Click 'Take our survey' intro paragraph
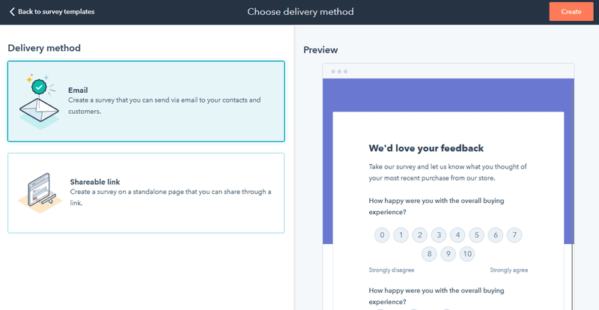This screenshot has width=599, height=310. [x=448, y=172]
